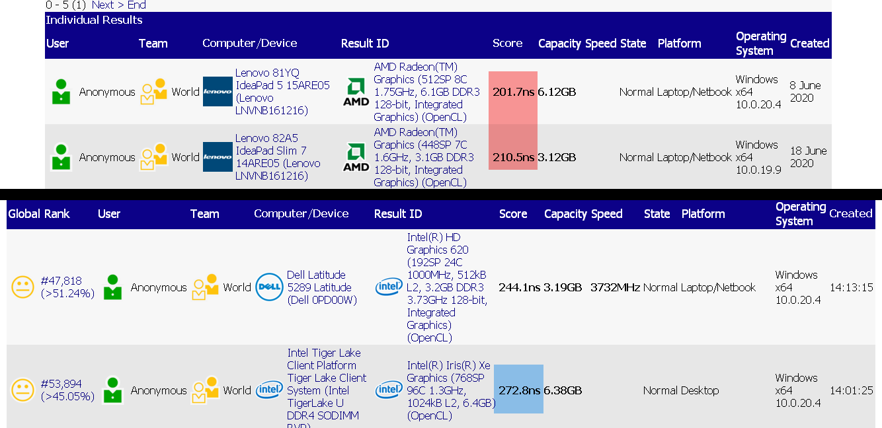Click the AMD logo beside 448SP 7C result
Image resolution: width=882 pixels, height=428 pixels.
[356, 157]
